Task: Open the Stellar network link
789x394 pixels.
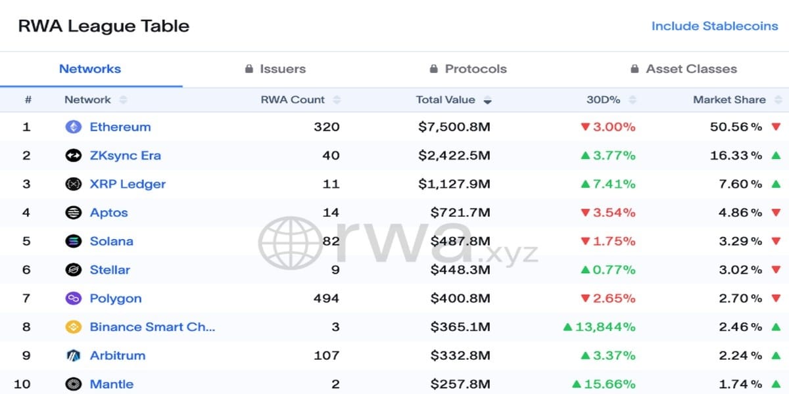Action: (110, 270)
